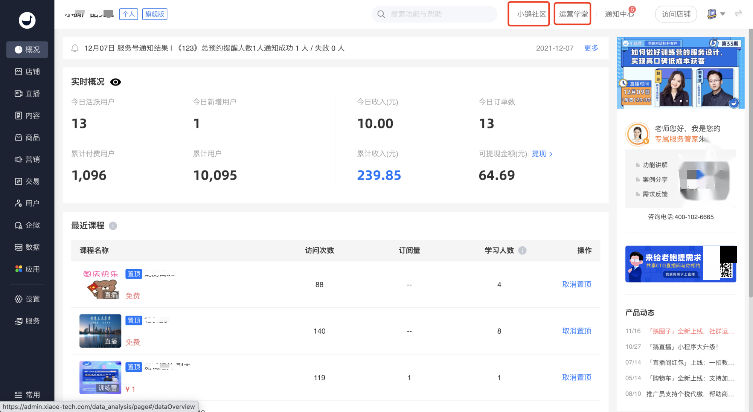Click the info icon beside 学习人数
This screenshot has width=753, height=412.
click(522, 250)
